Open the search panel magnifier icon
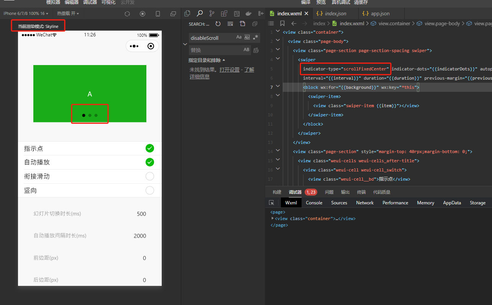 200,13
